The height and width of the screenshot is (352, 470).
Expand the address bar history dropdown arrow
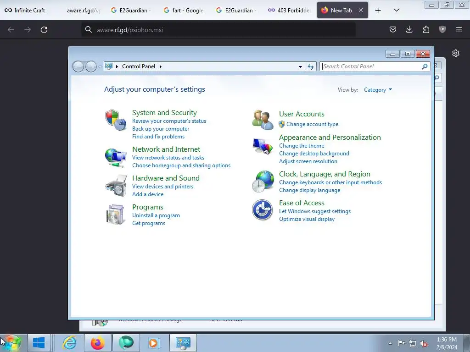coord(300,66)
